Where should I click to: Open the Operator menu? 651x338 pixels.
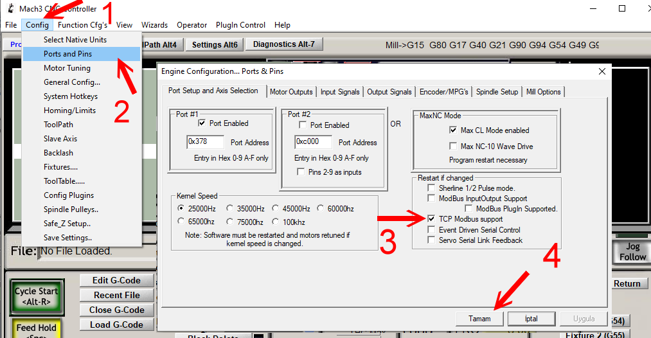192,25
